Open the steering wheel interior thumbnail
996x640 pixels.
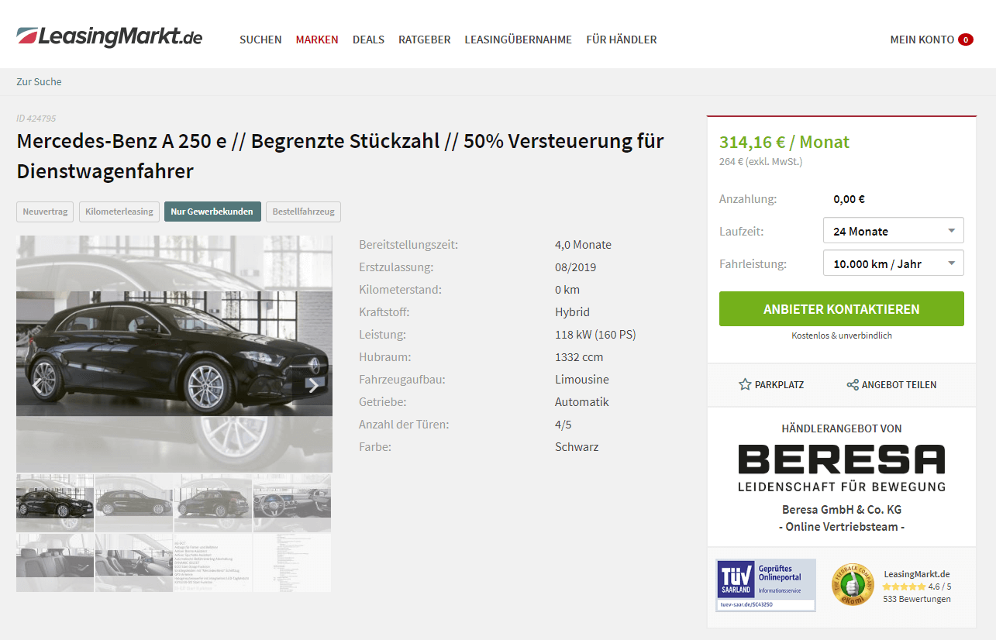(292, 503)
